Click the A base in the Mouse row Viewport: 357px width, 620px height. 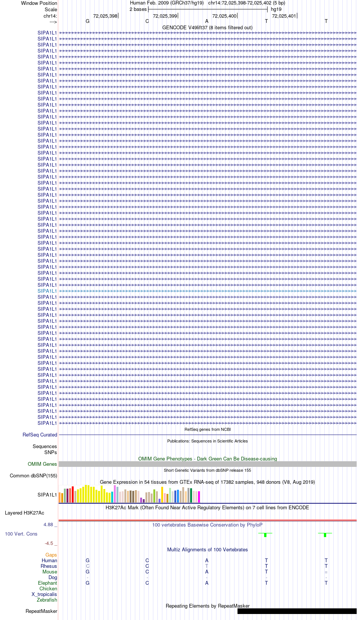tap(207, 572)
